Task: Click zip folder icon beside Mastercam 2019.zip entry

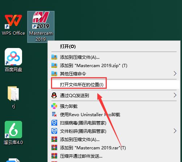Action: pyautogui.click(x=54, y=65)
